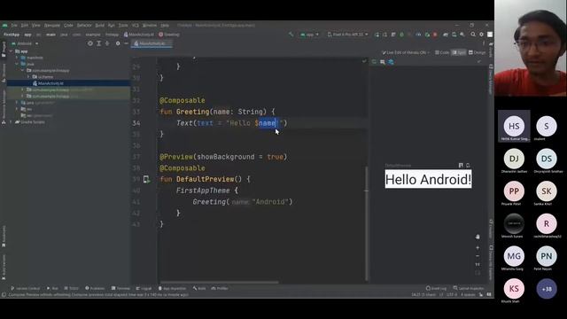Screen dimensions: 567x319
Task: Collapse the app module tree node
Action: coord(11,51)
